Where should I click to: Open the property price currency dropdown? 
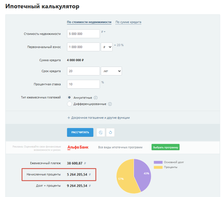pos(103,32)
